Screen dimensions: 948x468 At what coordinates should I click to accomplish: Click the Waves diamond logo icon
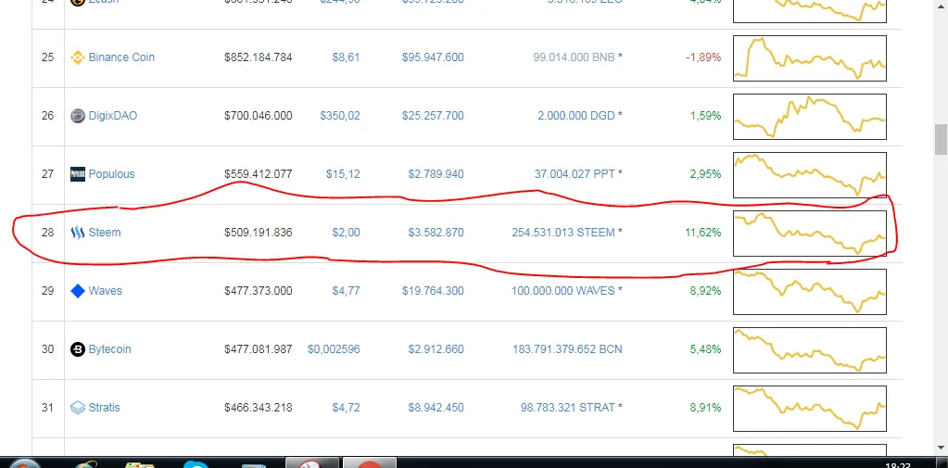point(78,291)
